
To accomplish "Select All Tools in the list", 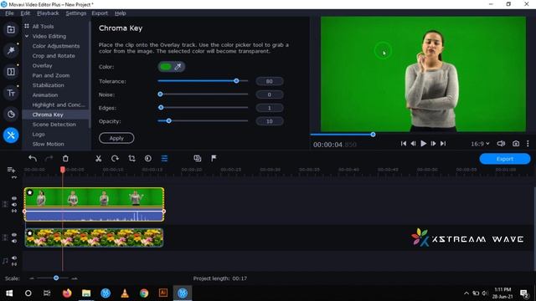I will (x=43, y=26).
